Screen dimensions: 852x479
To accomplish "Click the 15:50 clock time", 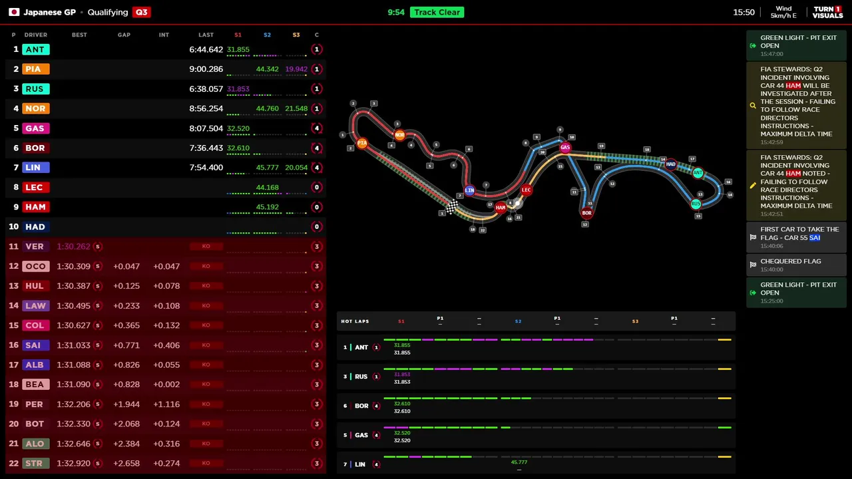I will coord(744,12).
